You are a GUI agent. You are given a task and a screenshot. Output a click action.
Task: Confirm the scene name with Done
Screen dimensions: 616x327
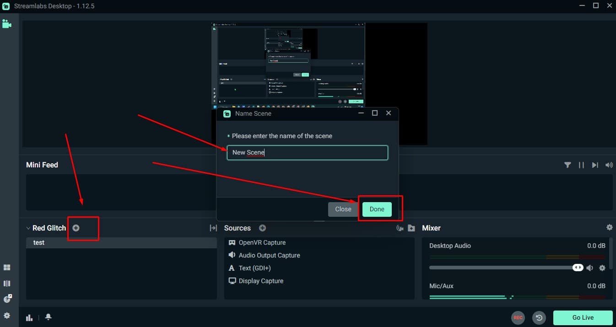click(377, 209)
